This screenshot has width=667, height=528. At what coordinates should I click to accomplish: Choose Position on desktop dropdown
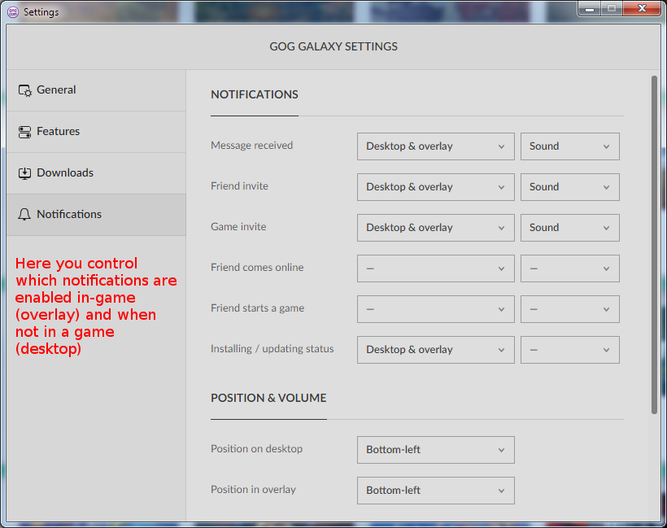pos(436,450)
